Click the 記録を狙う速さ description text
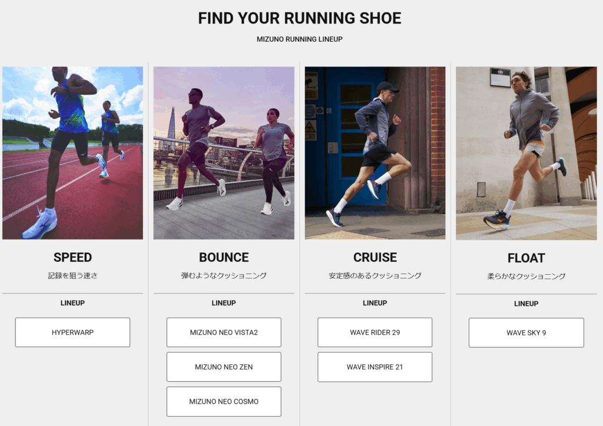Viewport: 603px width, 426px height. click(x=72, y=275)
